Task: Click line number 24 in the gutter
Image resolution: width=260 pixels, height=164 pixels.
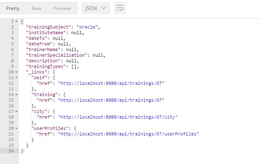Action: tap(11, 151)
